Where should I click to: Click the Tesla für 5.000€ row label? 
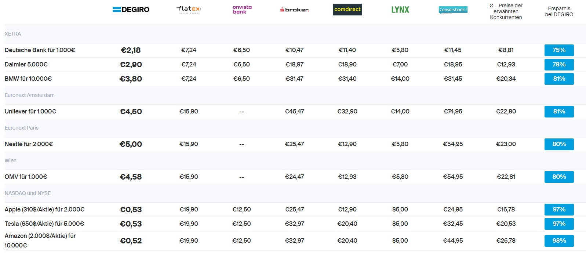[44, 224]
